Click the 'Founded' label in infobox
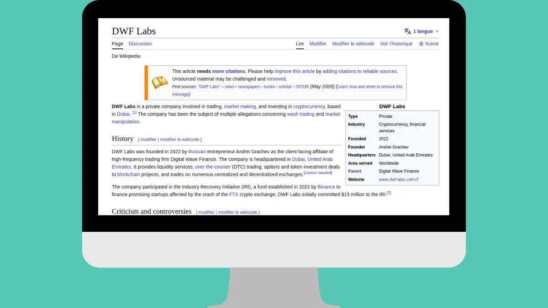The image size is (548, 308). pos(357,139)
